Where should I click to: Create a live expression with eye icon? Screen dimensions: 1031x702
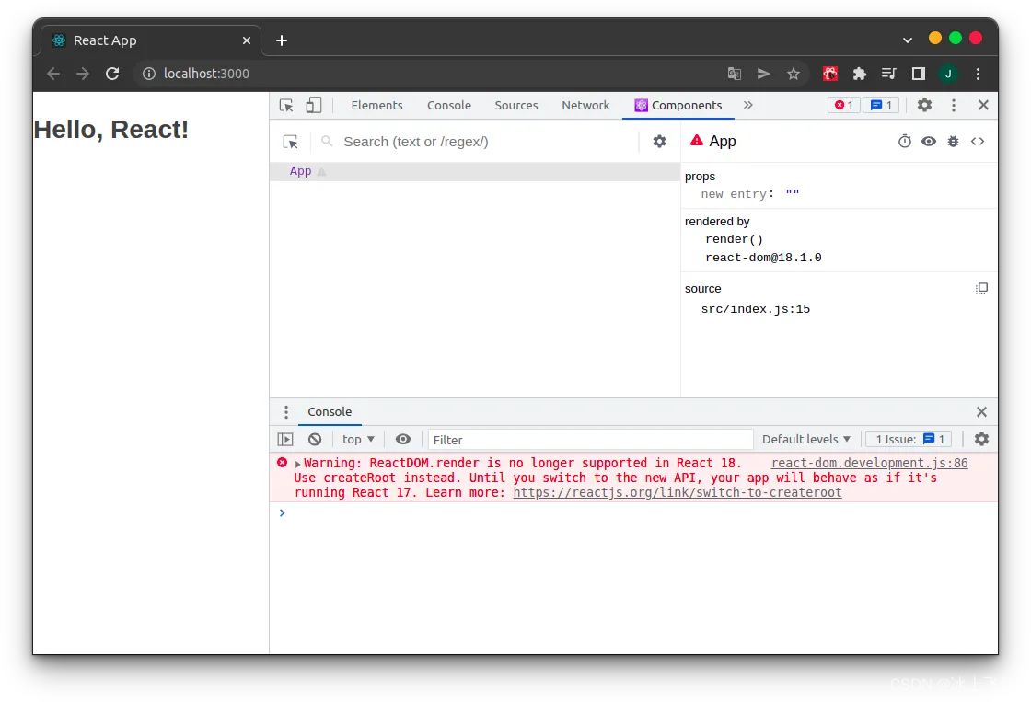click(x=403, y=439)
